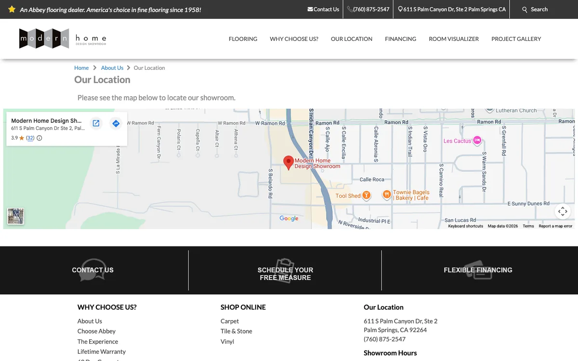Click About Us breadcrumb link
Viewport: 578px width, 361px height.
112,68
